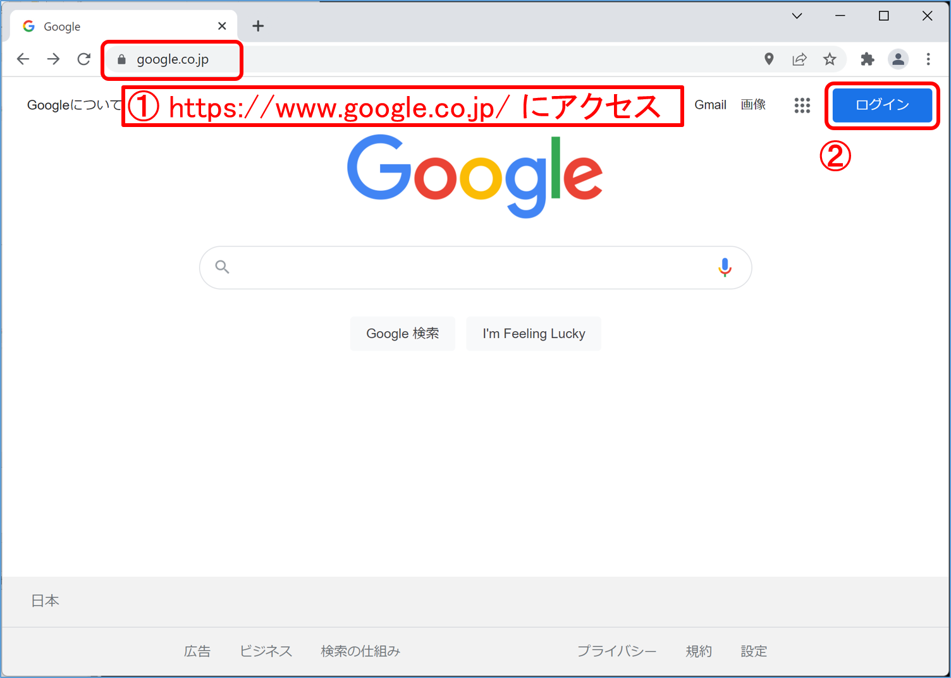Click the browser back arrow
The image size is (951, 678).
pyautogui.click(x=23, y=59)
